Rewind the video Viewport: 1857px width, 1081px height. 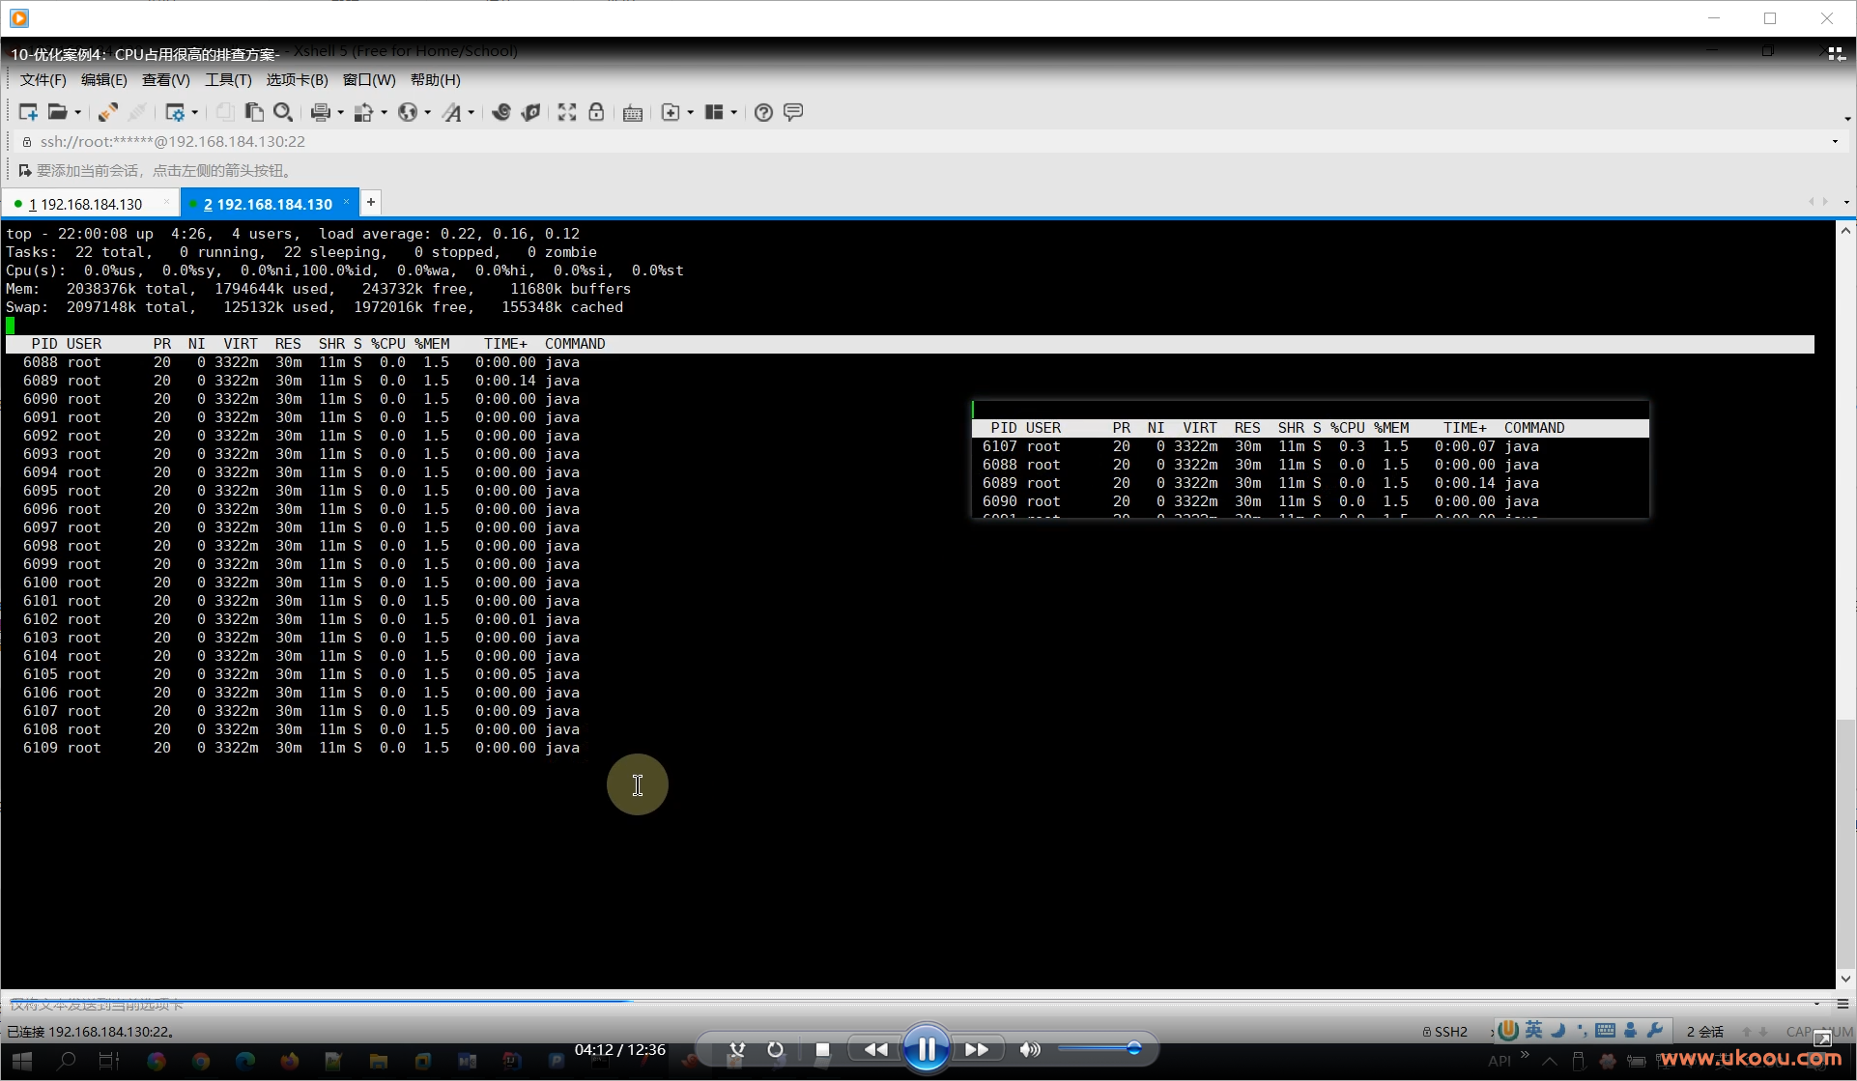(x=875, y=1049)
